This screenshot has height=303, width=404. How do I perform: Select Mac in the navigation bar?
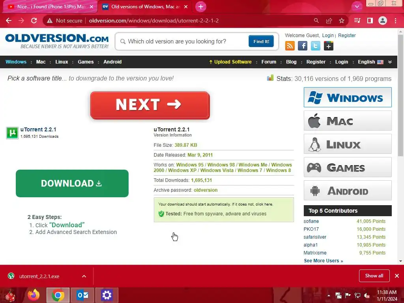coord(41,62)
